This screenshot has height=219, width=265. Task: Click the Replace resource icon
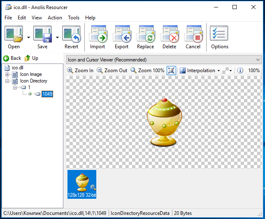click(146, 34)
